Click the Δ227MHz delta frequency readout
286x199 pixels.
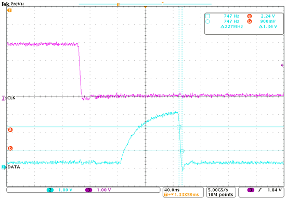coord(231,26)
